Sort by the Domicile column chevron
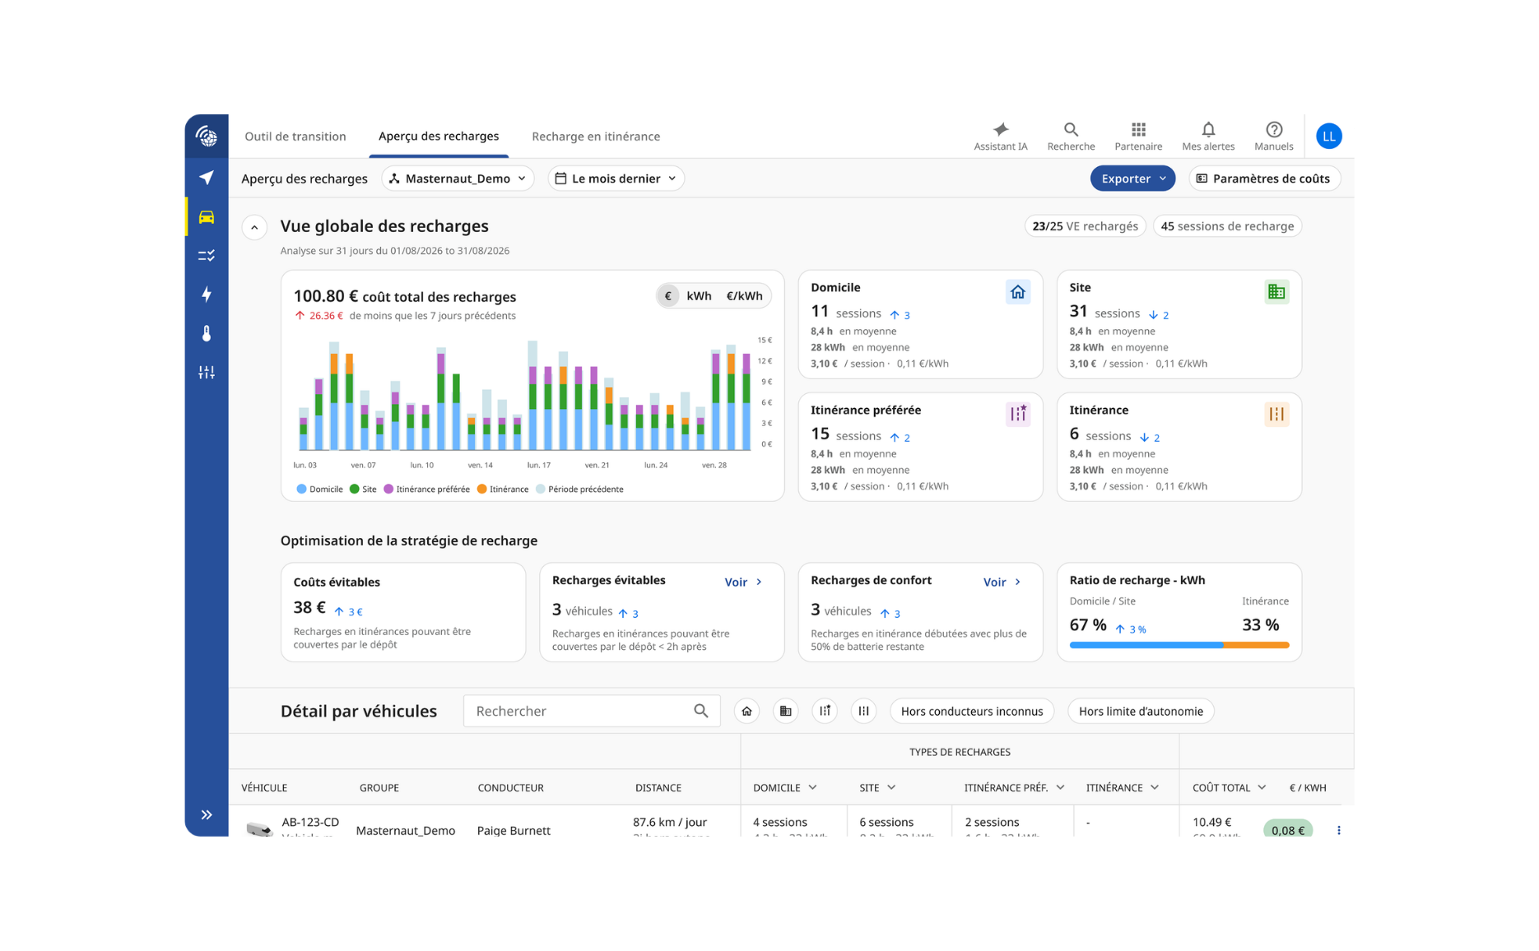The image size is (1539, 951). tap(812, 788)
